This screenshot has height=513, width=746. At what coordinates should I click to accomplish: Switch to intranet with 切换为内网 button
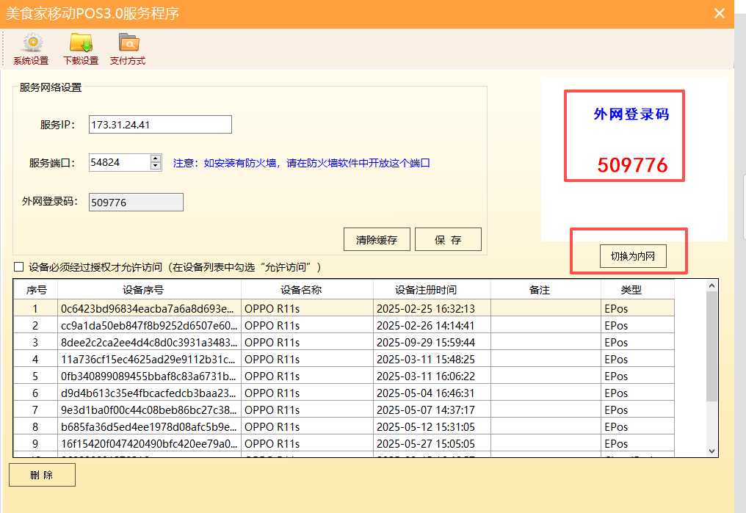pyautogui.click(x=632, y=257)
